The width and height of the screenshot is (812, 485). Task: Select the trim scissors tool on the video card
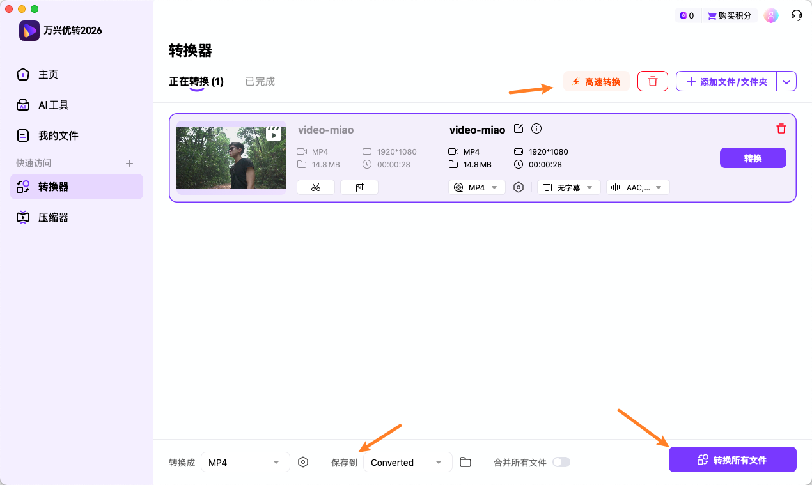pyautogui.click(x=316, y=187)
